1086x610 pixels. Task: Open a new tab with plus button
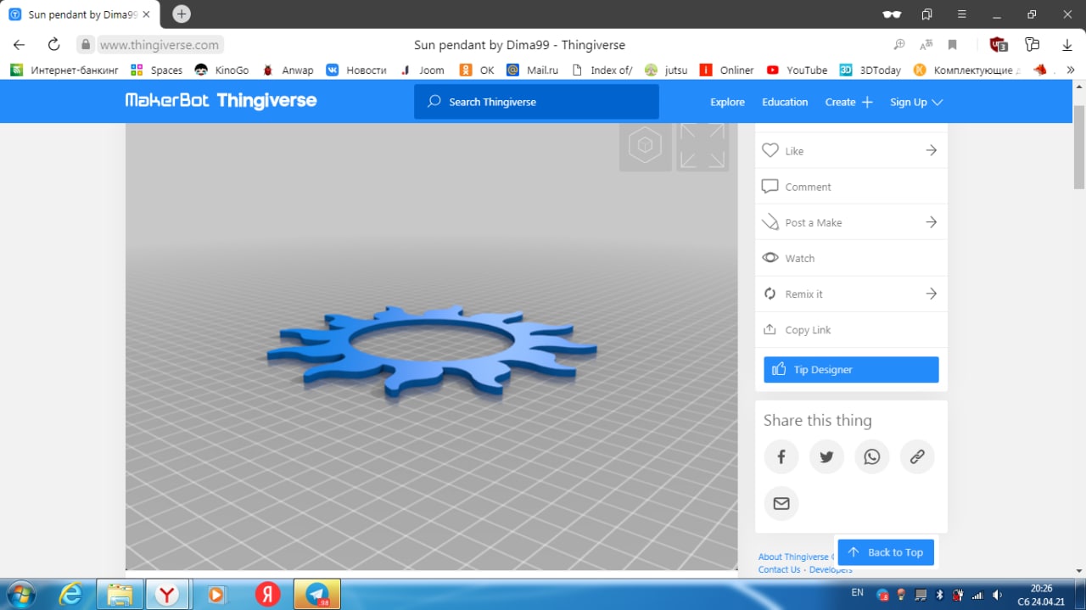(x=182, y=14)
